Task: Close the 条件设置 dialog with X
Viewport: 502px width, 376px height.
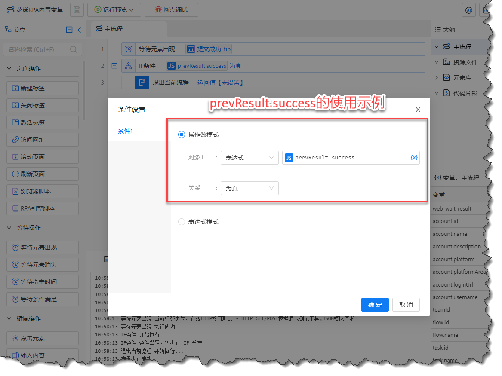Action: point(418,110)
